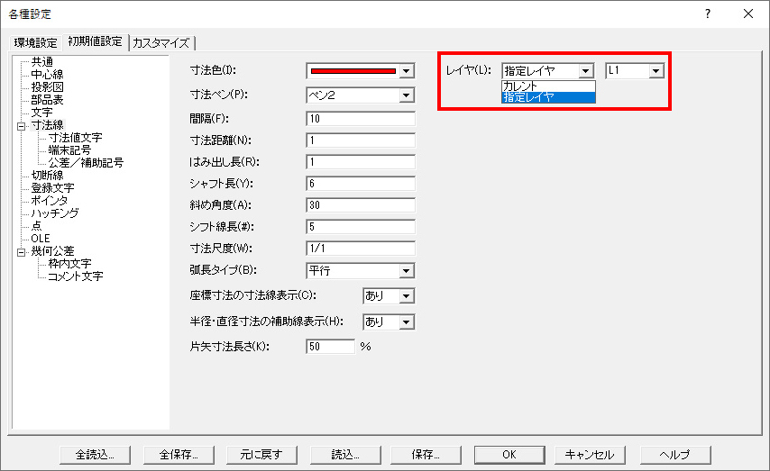Open the L1 layer name dropdown

[x=656, y=71]
